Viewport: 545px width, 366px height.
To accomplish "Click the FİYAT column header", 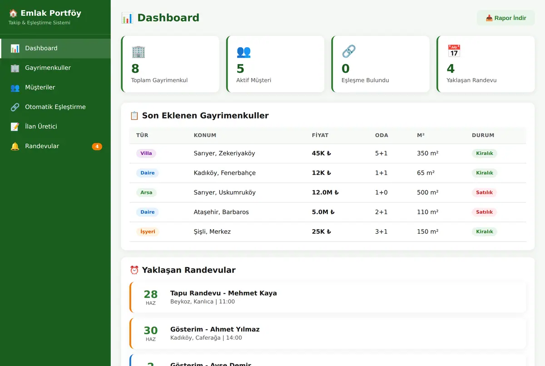I will (320, 135).
